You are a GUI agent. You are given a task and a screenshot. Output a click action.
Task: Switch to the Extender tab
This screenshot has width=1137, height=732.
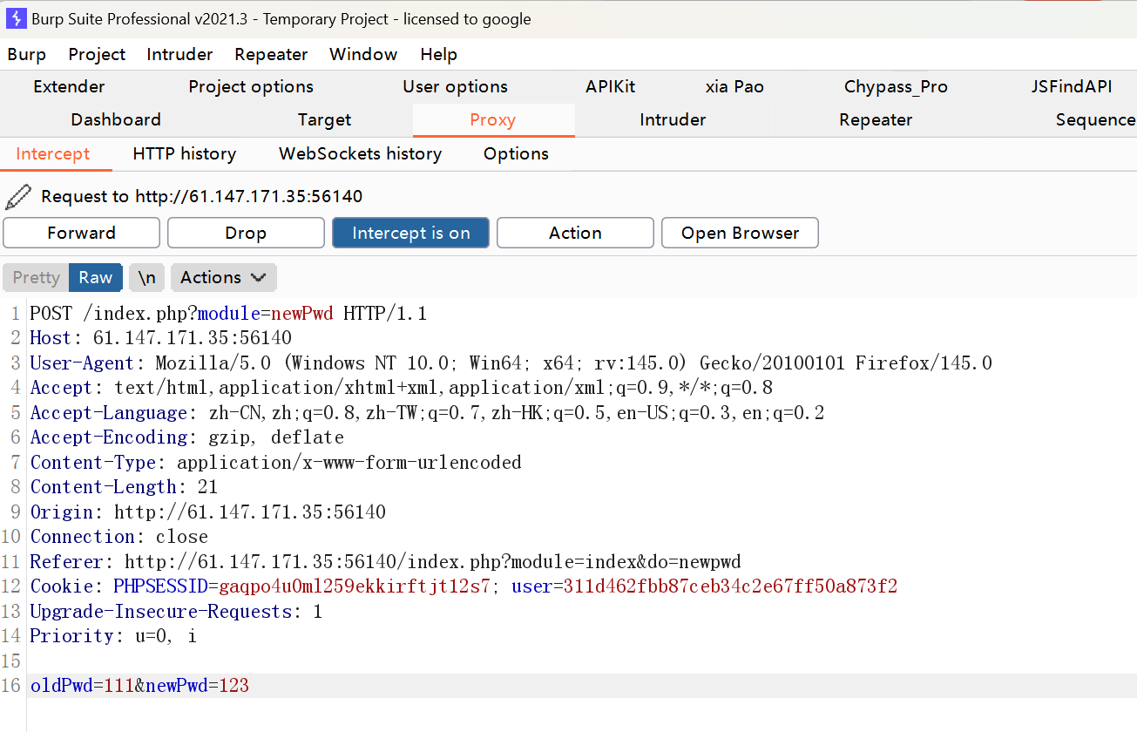(69, 86)
